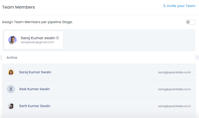Click Alok Kumar Swain's placeholder avatar
The image size is (199, 118).
coord(11,89)
